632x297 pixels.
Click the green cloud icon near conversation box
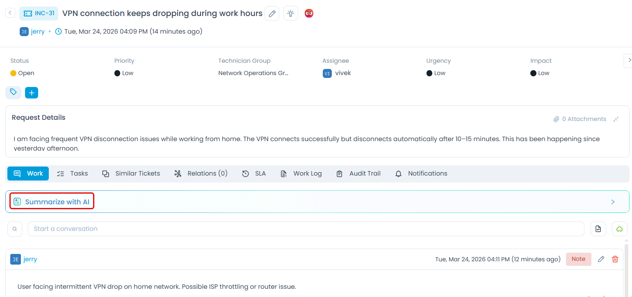coord(619,229)
